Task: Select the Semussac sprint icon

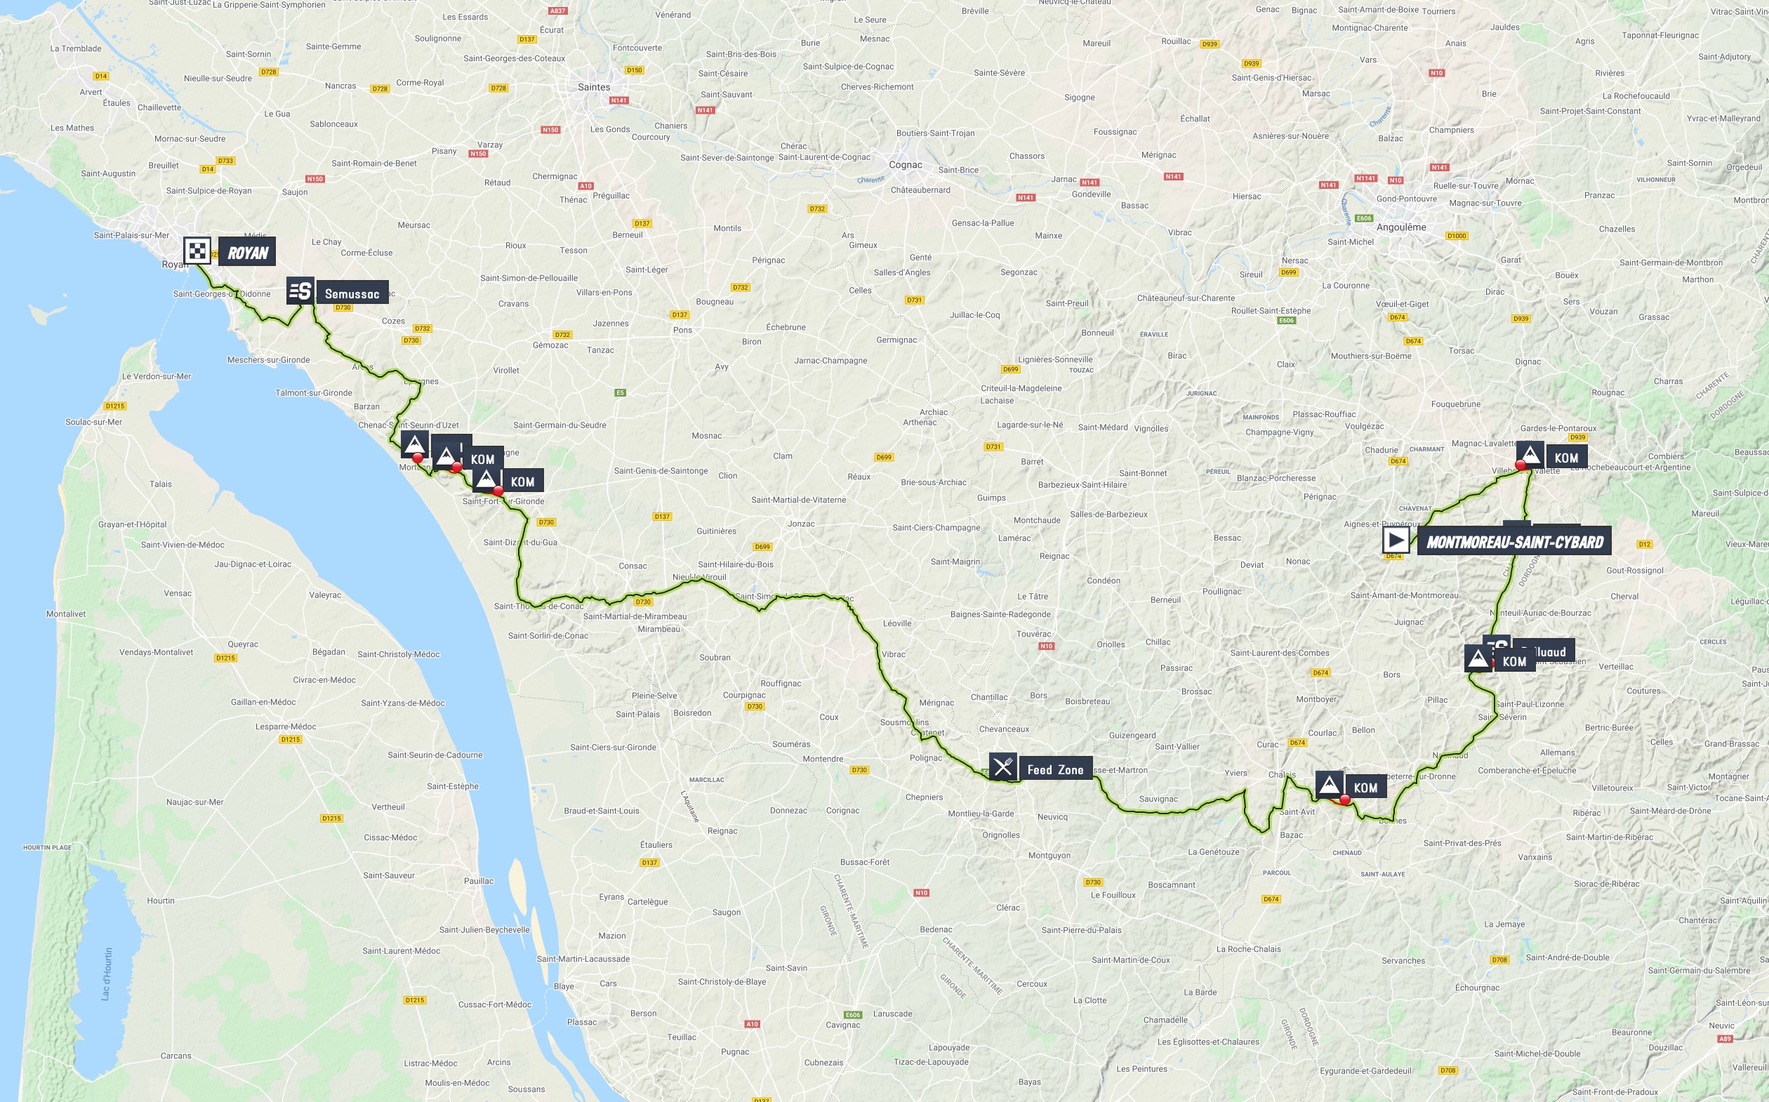Action: pos(300,291)
